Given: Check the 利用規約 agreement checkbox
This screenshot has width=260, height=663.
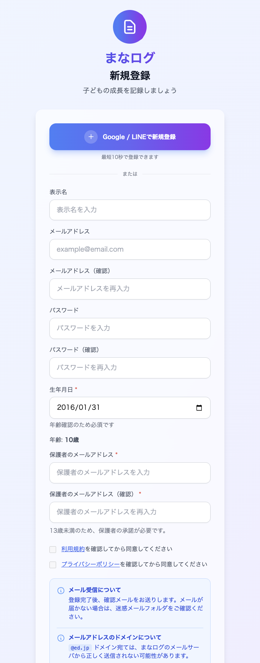Looking at the screenshot, I should pyautogui.click(x=52, y=549).
